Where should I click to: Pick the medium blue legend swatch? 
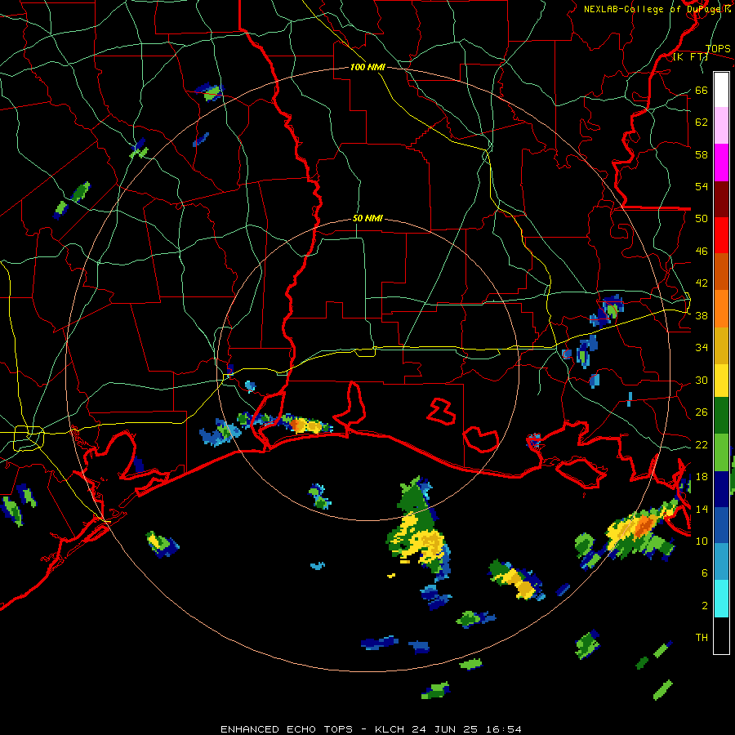coord(721,525)
